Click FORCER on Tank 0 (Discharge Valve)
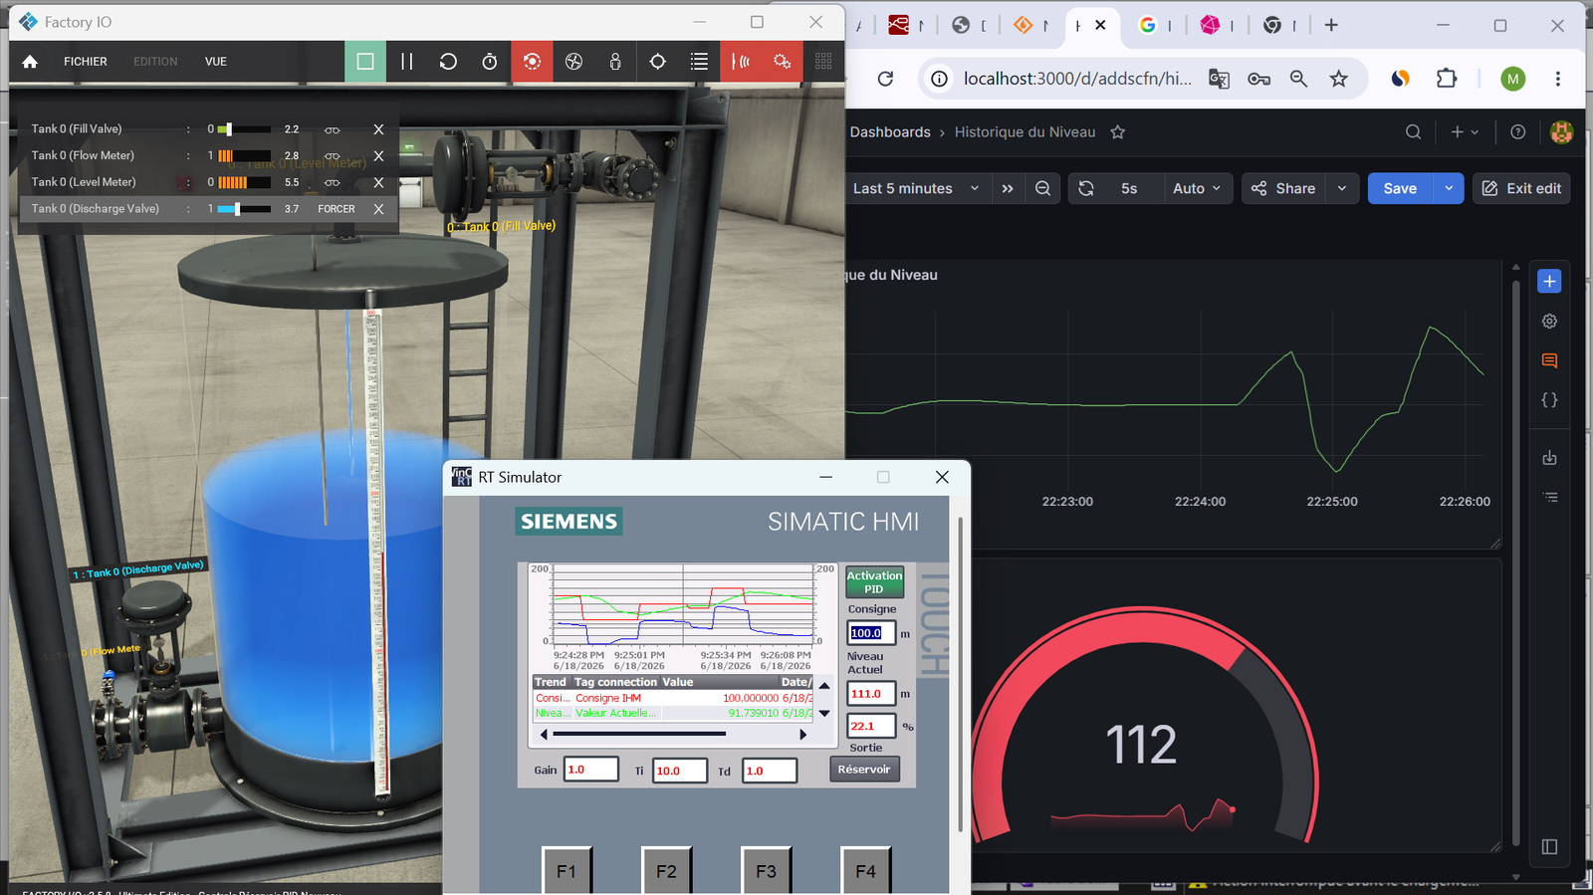Screen dimensions: 1593x895 pos(337,209)
